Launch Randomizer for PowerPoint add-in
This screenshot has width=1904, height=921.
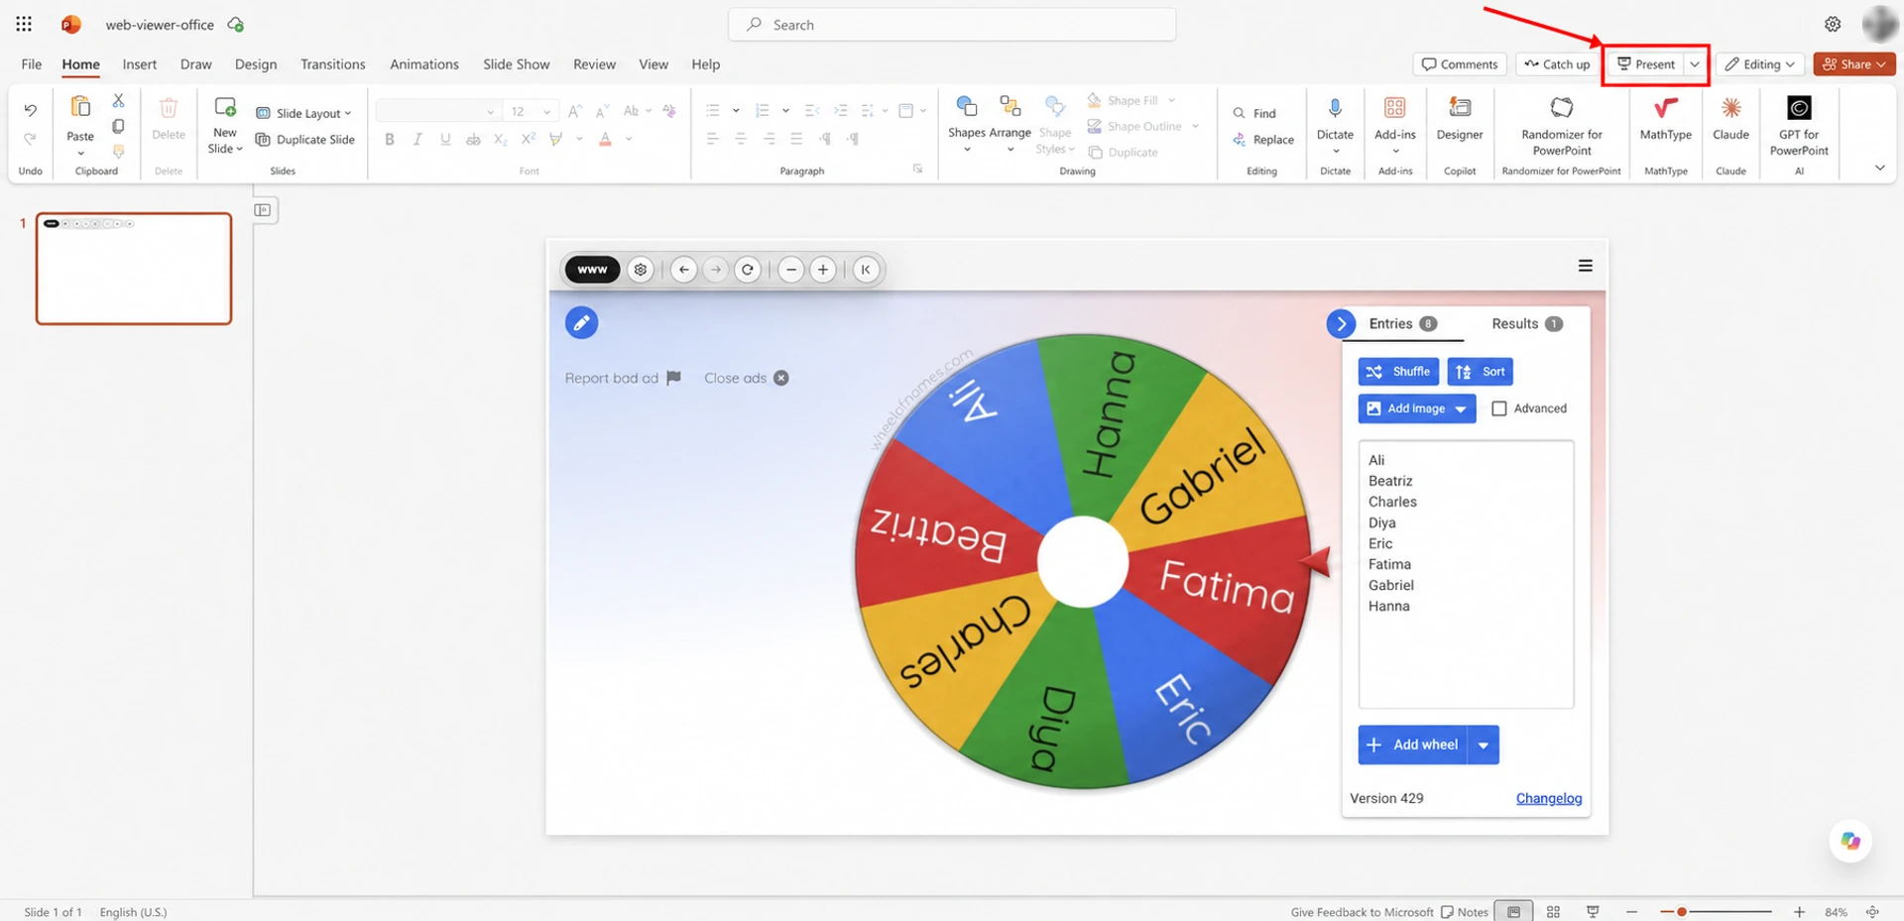(1562, 125)
